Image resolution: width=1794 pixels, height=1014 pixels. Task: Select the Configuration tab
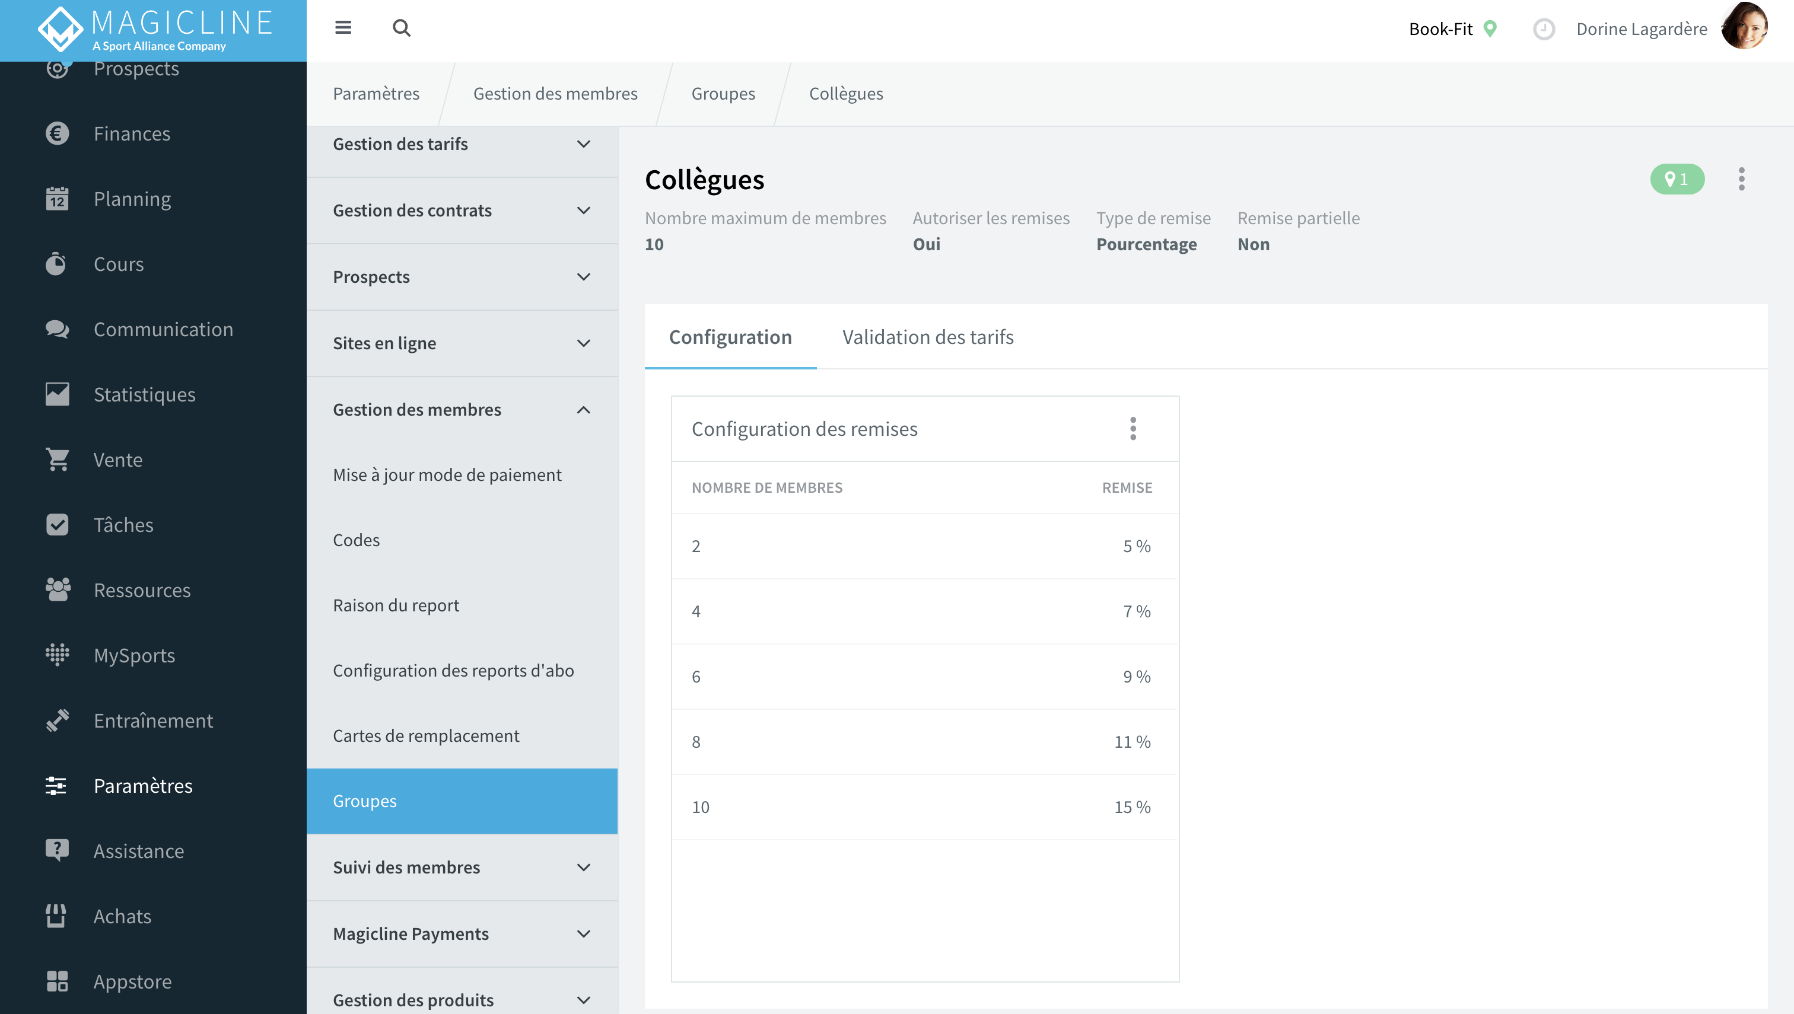[x=730, y=337]
